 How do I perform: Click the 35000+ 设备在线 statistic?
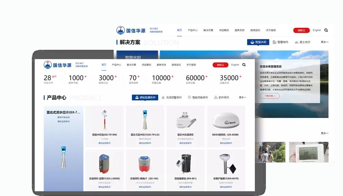(x=231, y=79)
